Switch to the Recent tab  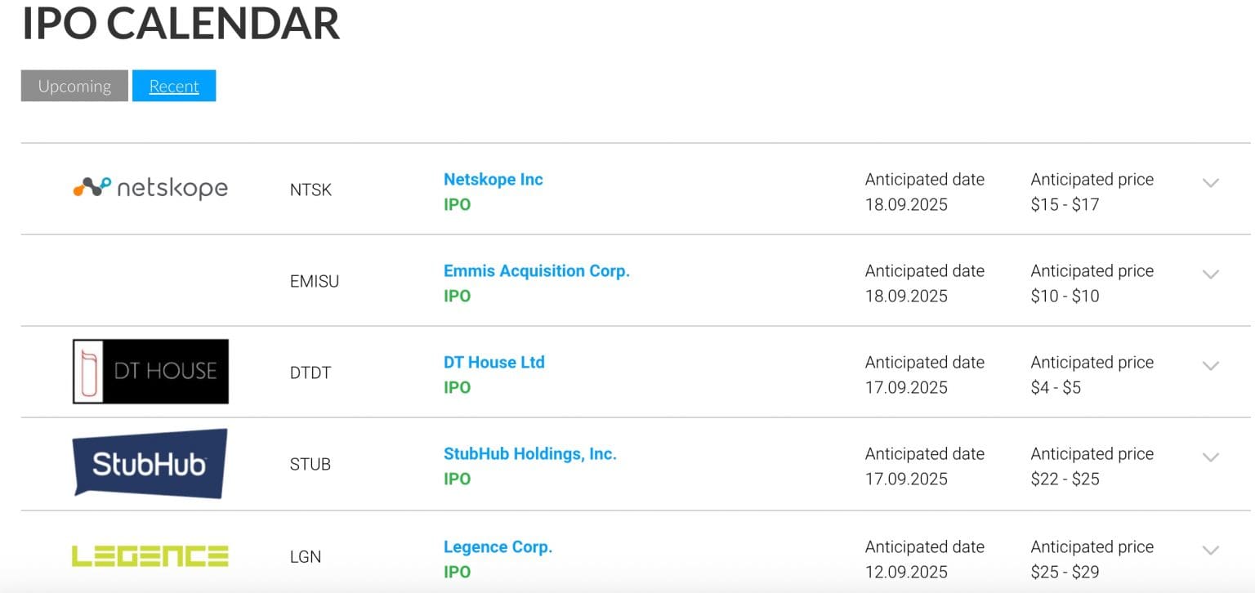coord(174,85)
